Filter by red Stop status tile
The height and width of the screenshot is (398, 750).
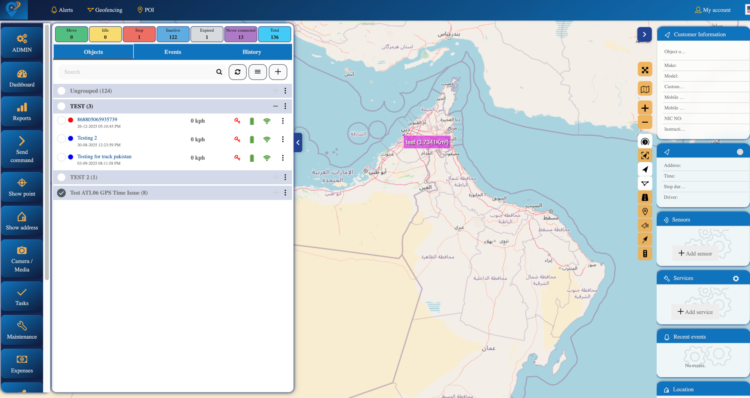139,34
